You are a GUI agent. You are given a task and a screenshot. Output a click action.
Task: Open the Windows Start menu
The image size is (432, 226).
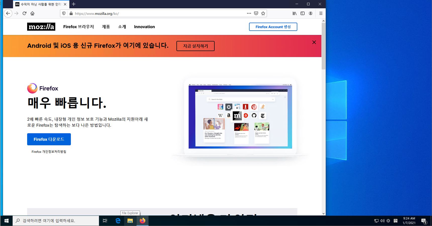coord(6,221)
